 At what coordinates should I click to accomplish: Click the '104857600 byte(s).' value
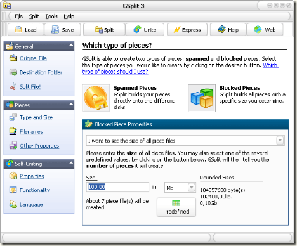coord(223,190)
